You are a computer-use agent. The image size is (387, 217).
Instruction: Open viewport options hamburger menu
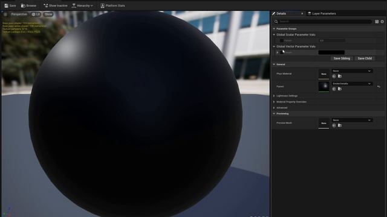[x=5, y=14]
